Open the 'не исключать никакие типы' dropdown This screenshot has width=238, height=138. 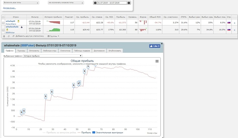pyautogui.click(x=66, y=3)
